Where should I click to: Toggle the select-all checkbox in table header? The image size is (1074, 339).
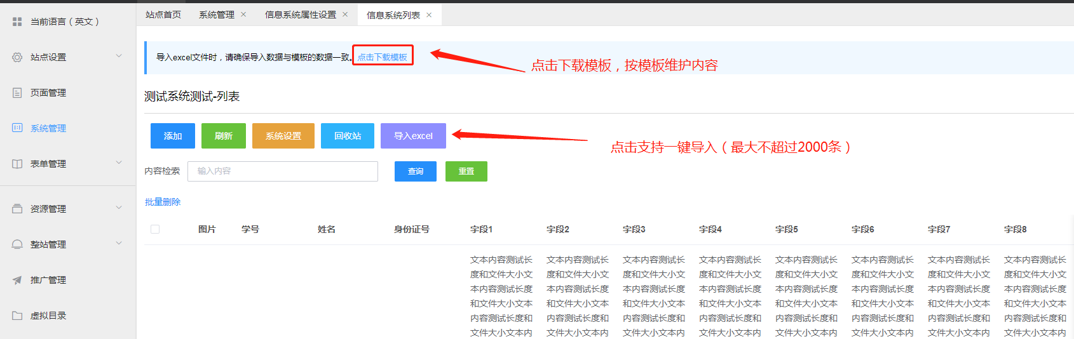[x=155, y=229]
